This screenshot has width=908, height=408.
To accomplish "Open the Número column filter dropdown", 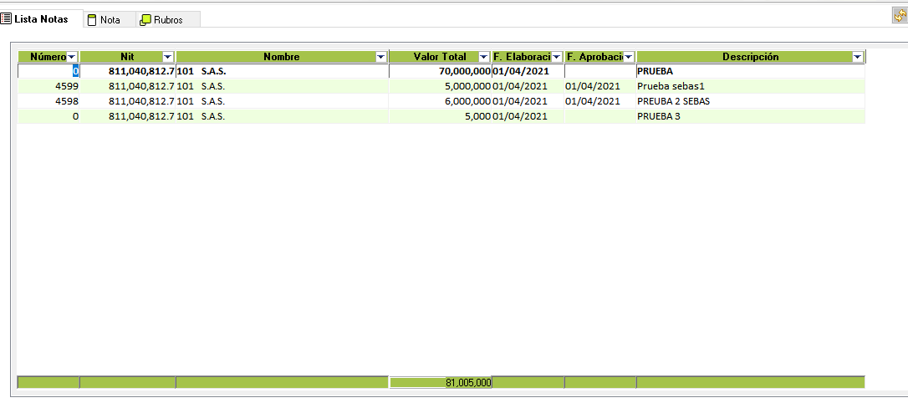I will pyautogui.click(x=72, y=57).
